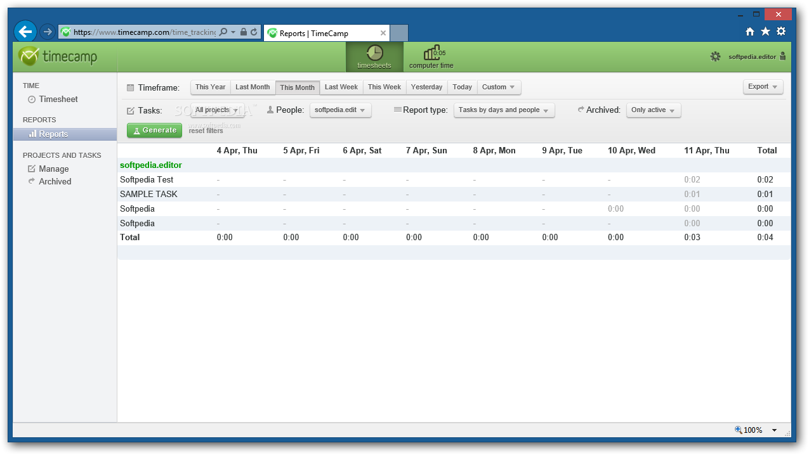Click the padlock security icon
The width and height of the screenshot is (809, 455).
[x=244, y=32]
